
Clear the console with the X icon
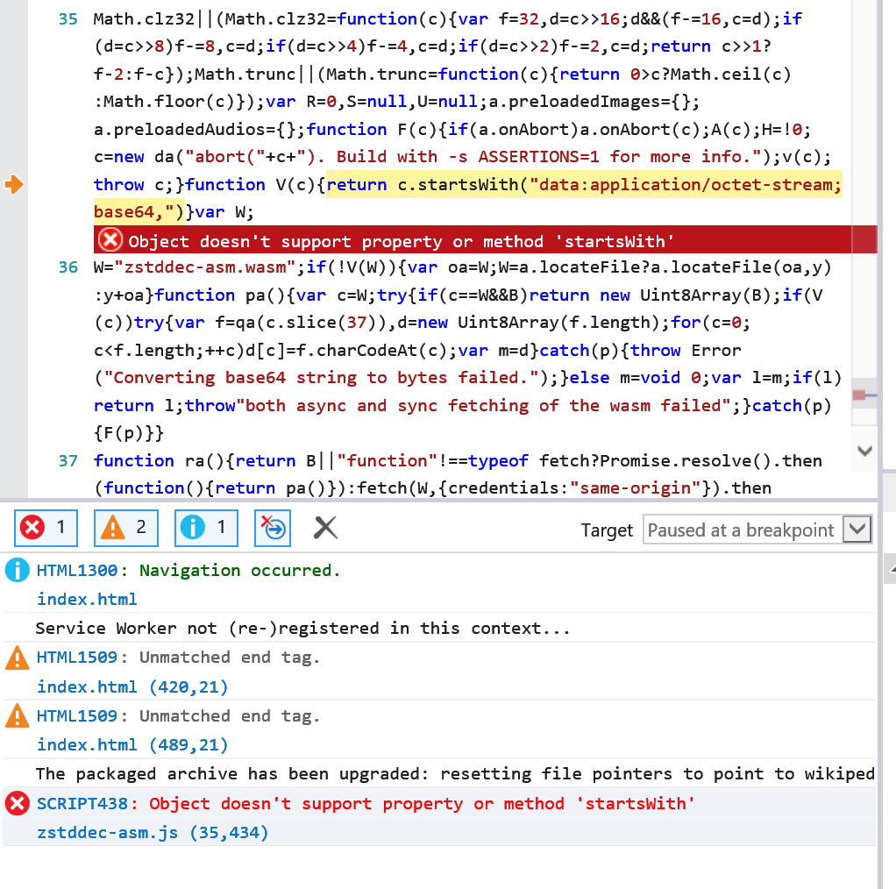pos(326,528)
